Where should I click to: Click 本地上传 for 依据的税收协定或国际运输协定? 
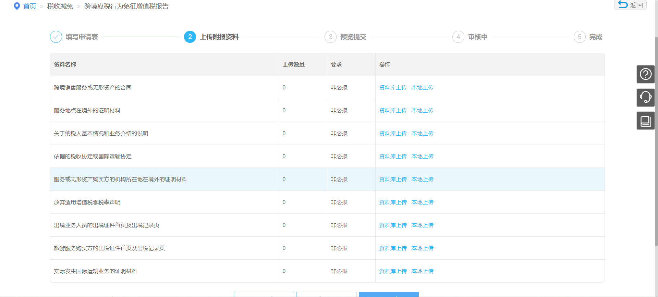click(x=422, y=156)
